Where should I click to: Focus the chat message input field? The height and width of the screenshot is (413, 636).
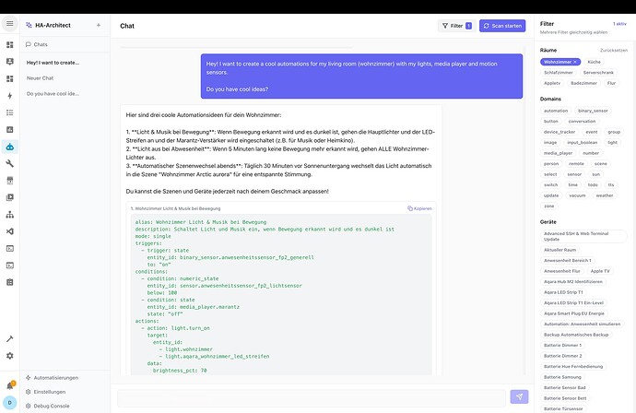pos(312,396)
